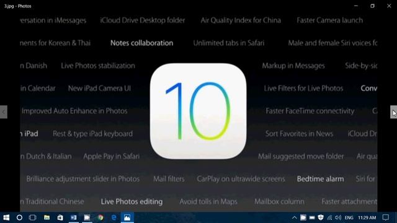The image size is (397, 223).
Task: Select Photos app icon in taskbar
Action: tap(127, 217)
